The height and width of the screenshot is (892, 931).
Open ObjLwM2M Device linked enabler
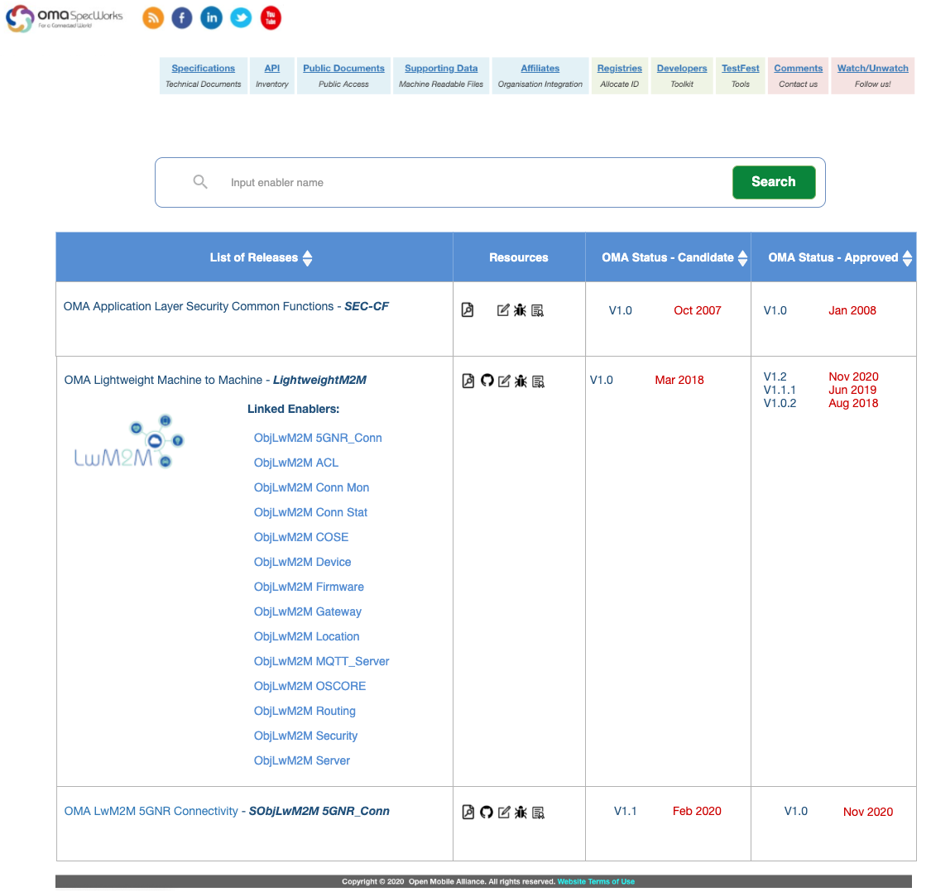point(302,562)
